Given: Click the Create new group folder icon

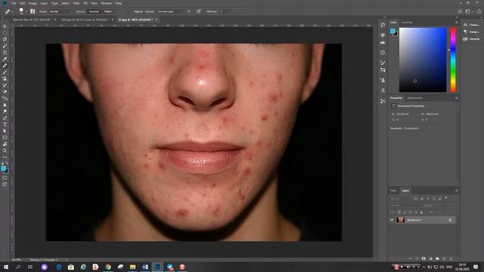Looking at the screenshot, I should pyautogui.click(x=437, y=258).
